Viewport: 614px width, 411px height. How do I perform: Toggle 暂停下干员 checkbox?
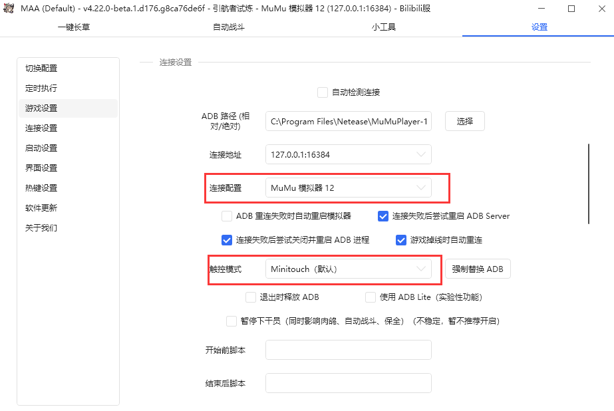tap(231, 321)
